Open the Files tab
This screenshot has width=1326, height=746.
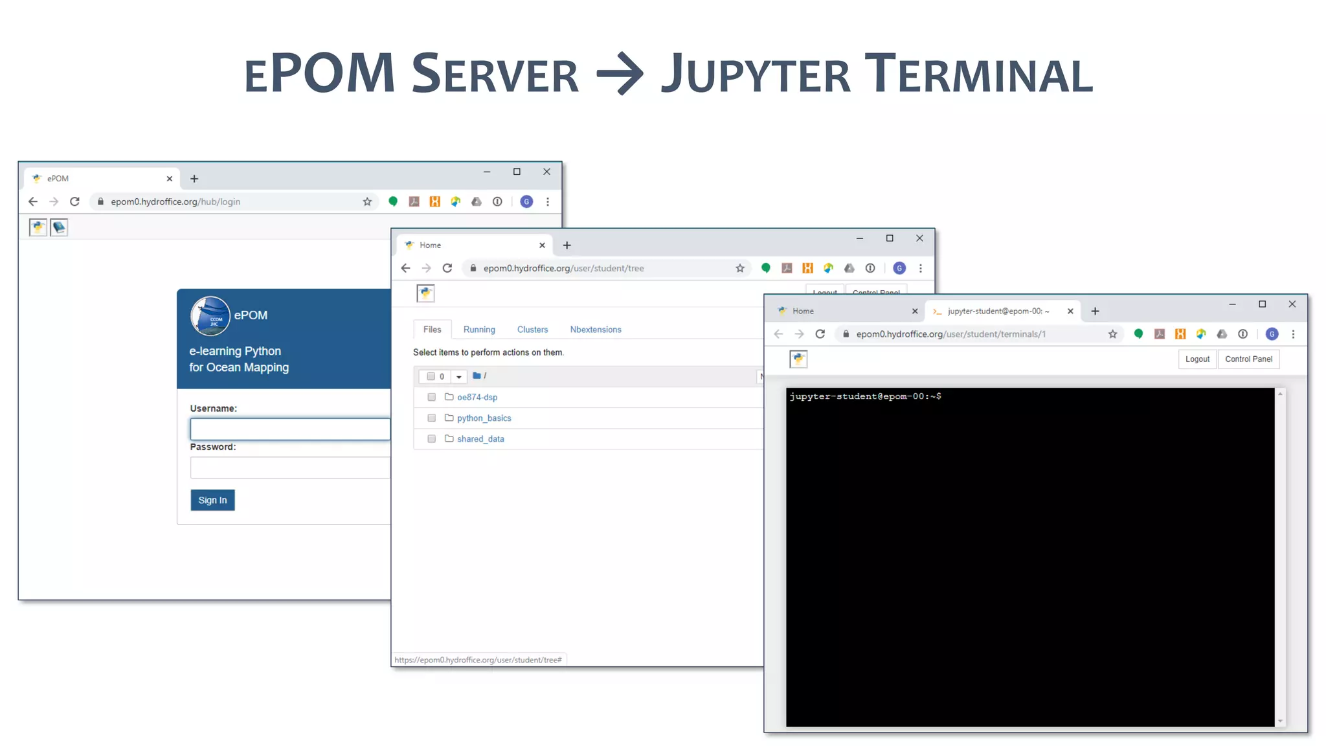[432, 330]
